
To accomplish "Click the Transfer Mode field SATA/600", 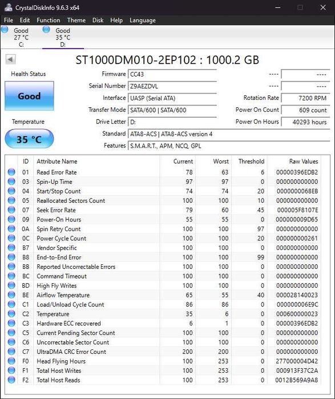I will (x=172, y=110).
